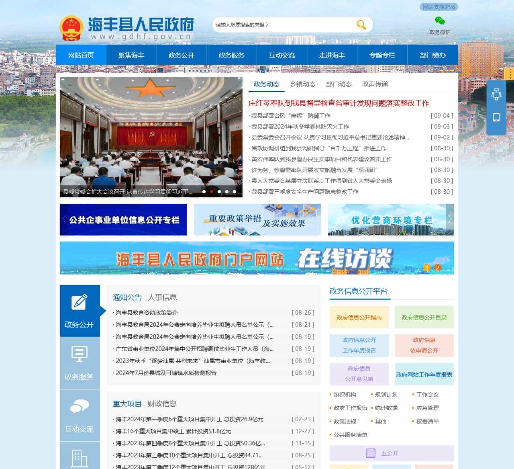
Task: Open 聚焦海丰 in main navigation
Action: click(x=131, y=55)
